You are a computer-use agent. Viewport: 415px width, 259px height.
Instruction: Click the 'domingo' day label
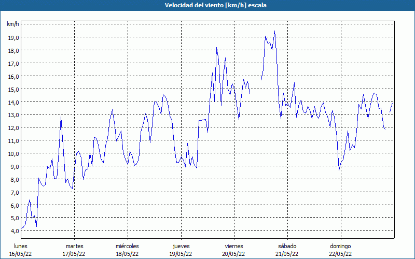pos(340,247)
